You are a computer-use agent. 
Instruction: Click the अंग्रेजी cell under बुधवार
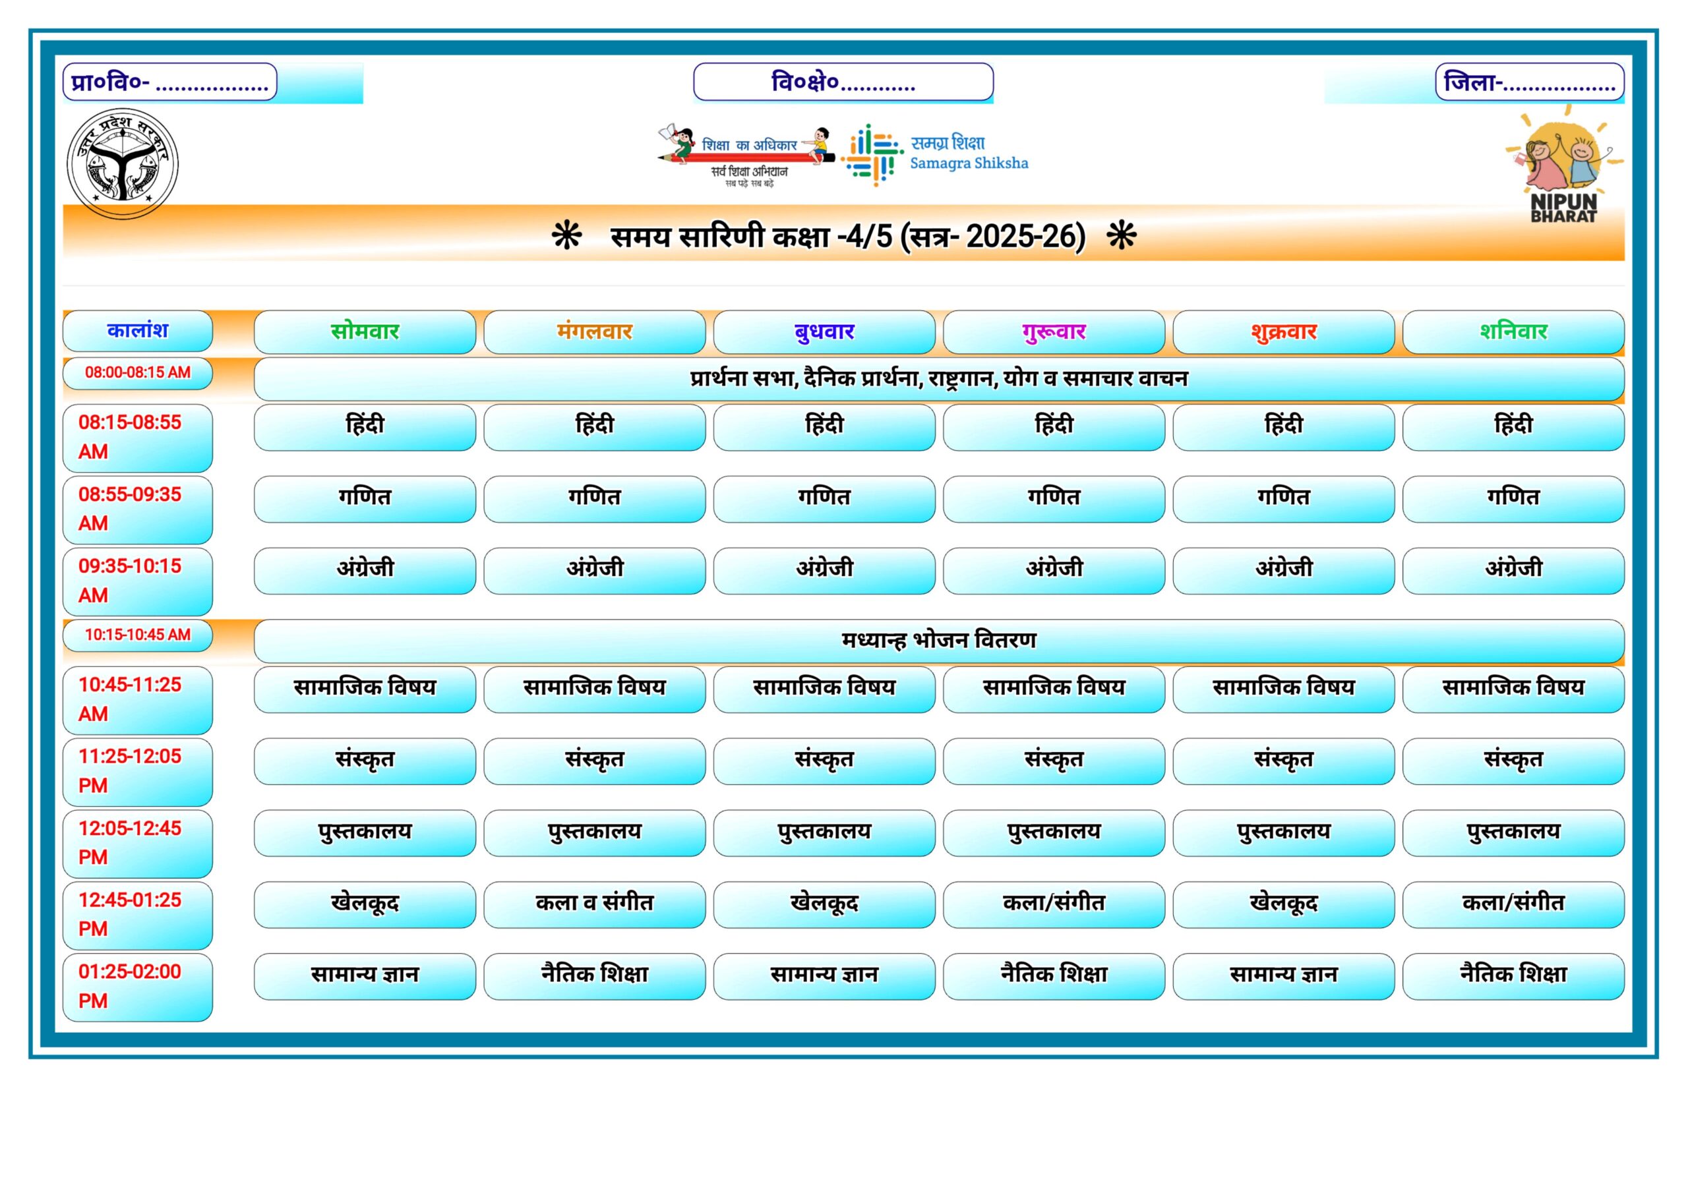point(824,570)
